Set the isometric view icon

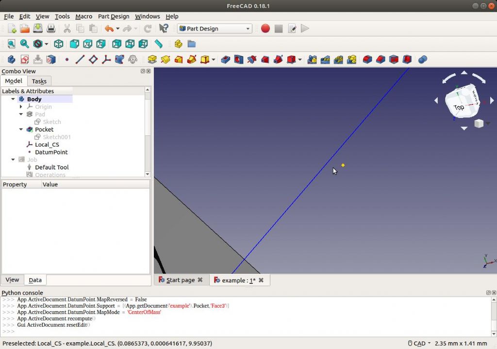(x=59, y=44)
